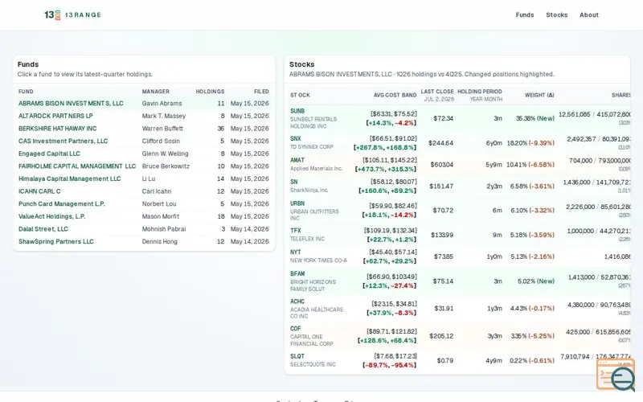Viewport: 643px width, 402px height.
Task: Click manager name Li Lu
Action: [149, 178]
